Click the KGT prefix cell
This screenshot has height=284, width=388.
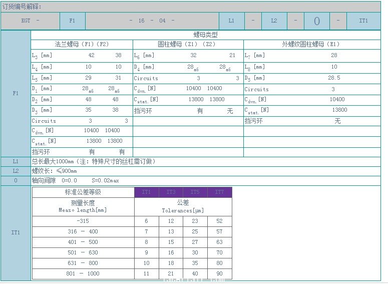point(30,21)
